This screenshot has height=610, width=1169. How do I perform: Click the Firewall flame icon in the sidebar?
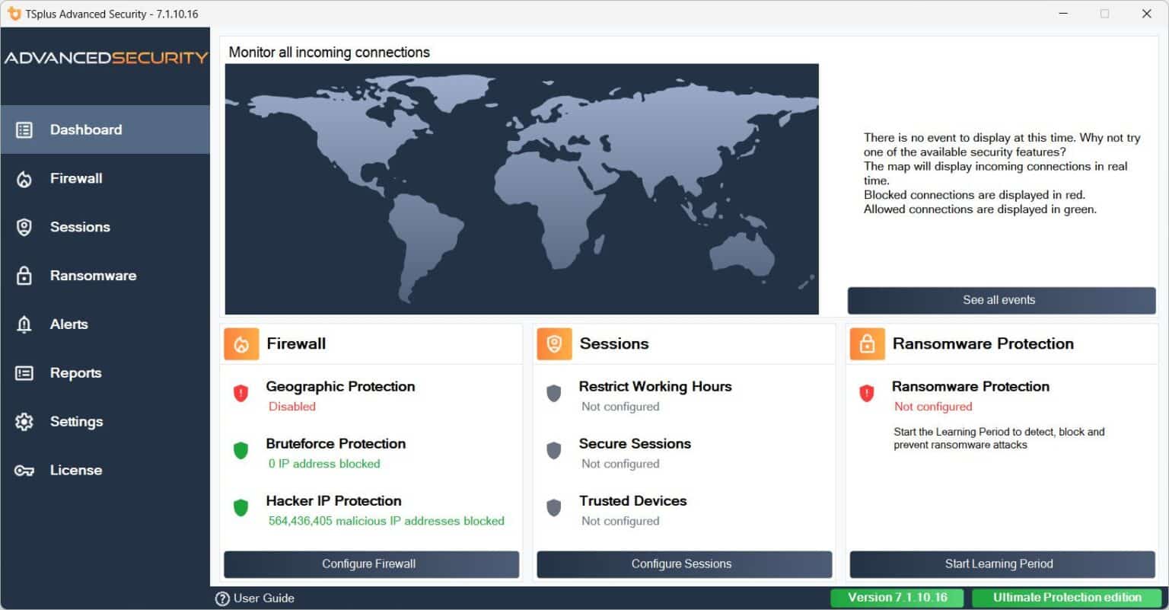pyautogui.click(x=24, y=178)
